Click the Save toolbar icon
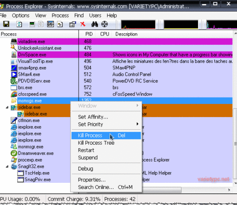The height and width of the screenshot is (205, 237). tap(6, 24)
